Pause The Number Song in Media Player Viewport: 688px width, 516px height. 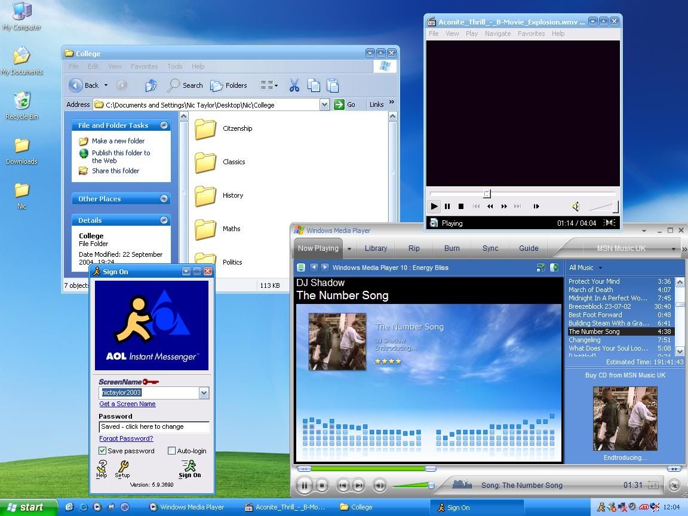click(304, 485)
